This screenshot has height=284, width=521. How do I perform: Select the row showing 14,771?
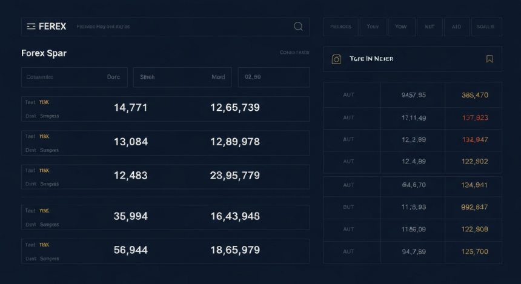165,108
